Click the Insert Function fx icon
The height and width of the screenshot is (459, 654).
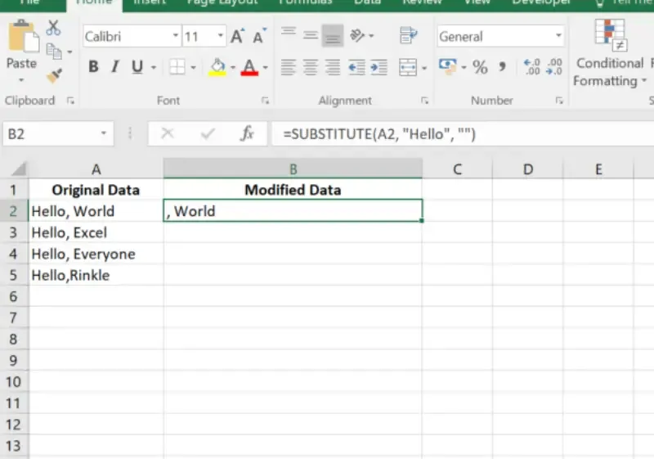pyautogui.click(x=247, y=133)
